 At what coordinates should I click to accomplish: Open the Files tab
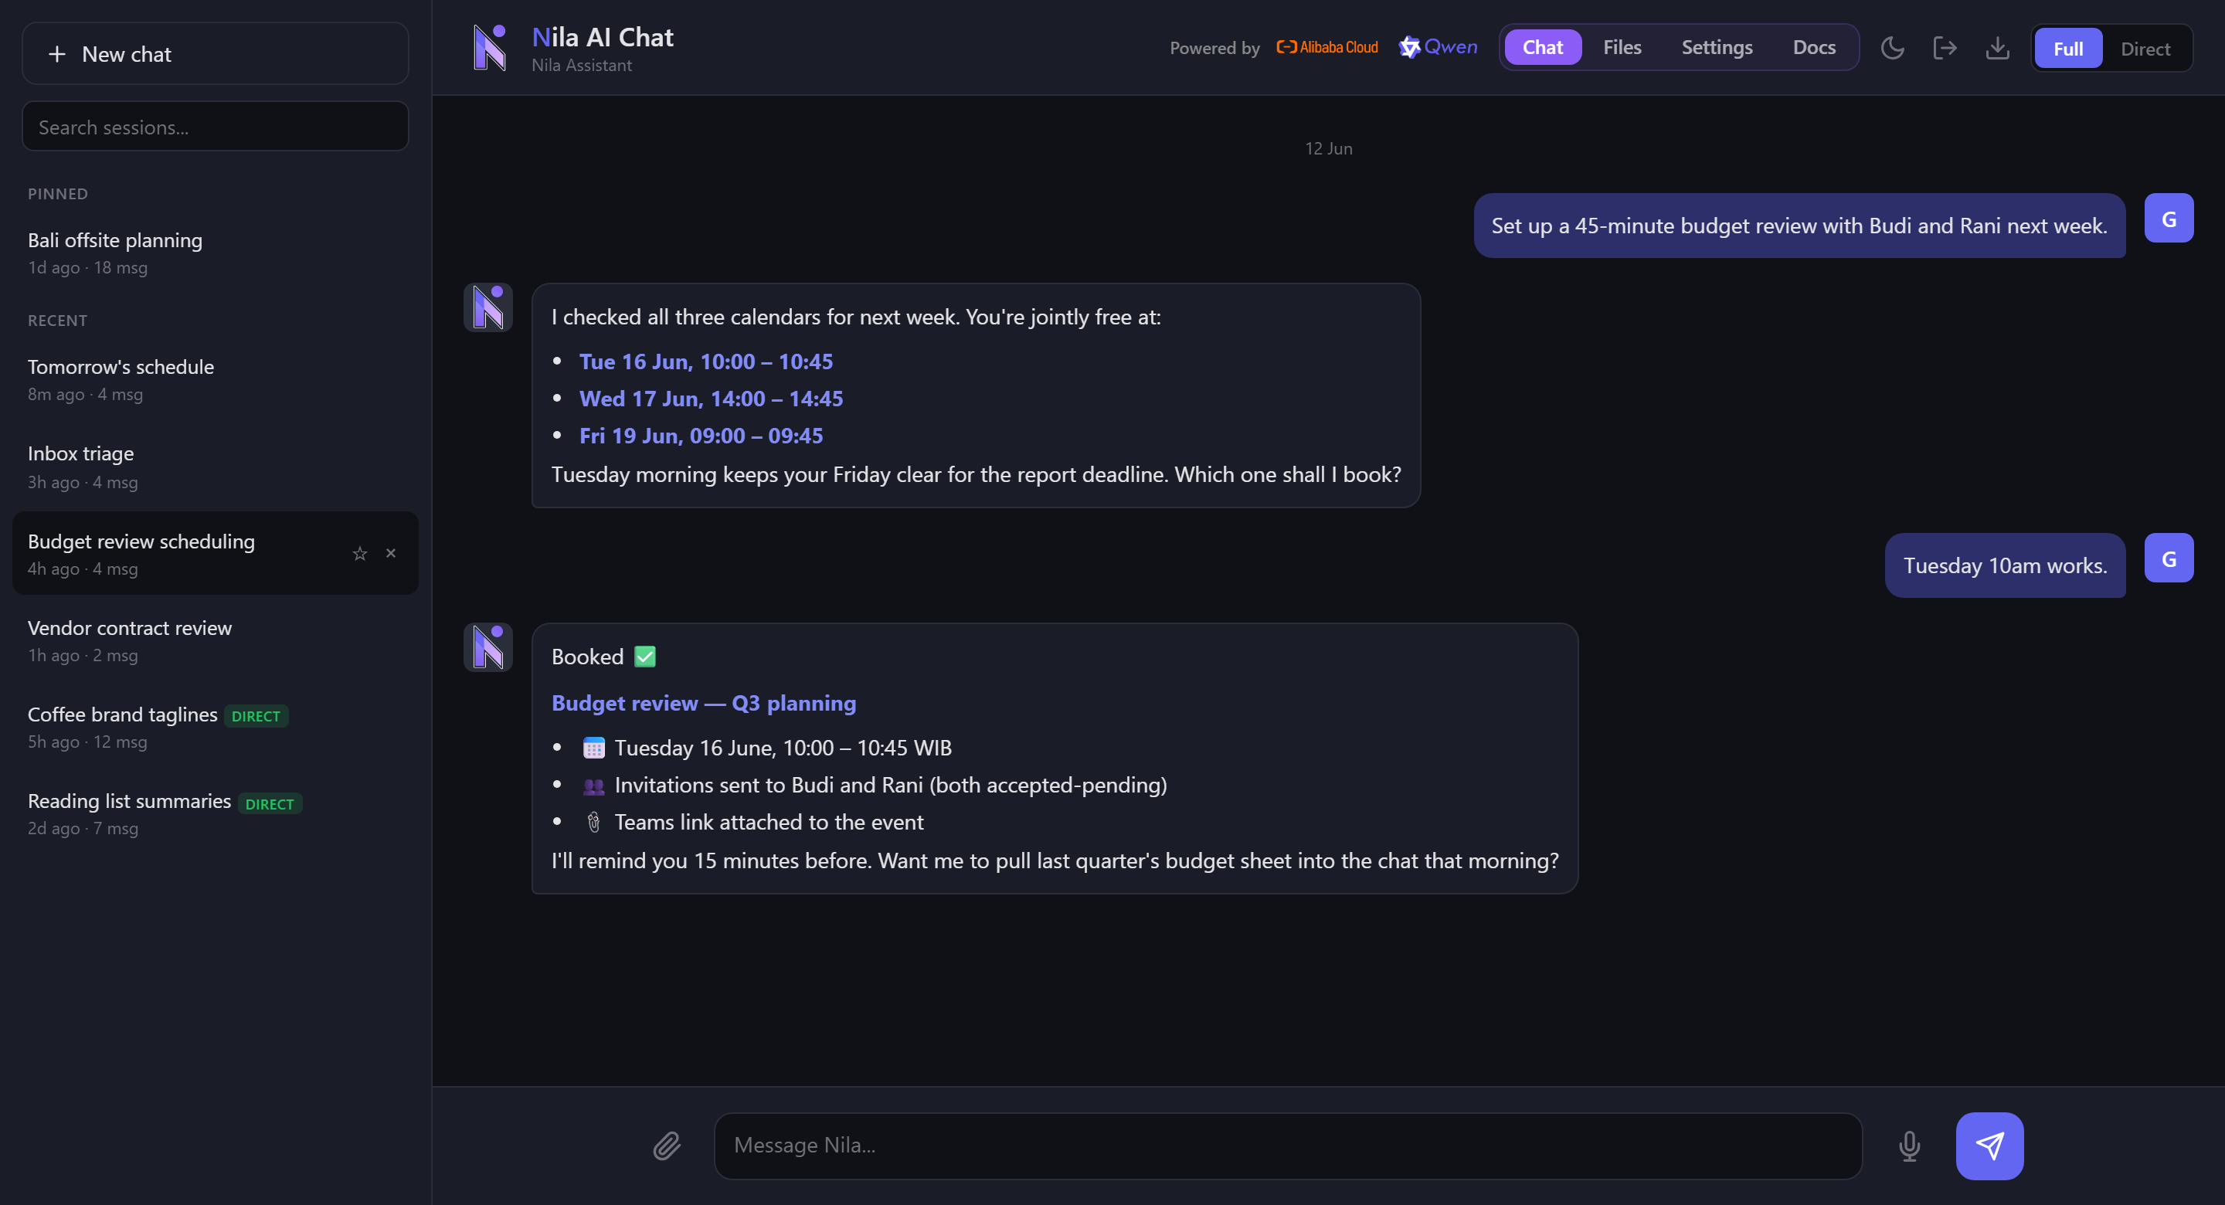tap(1622, 48)
